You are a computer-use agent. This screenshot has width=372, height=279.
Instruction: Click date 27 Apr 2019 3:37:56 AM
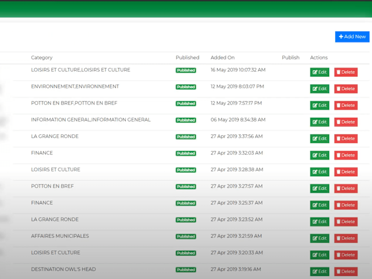click(237, 136)
